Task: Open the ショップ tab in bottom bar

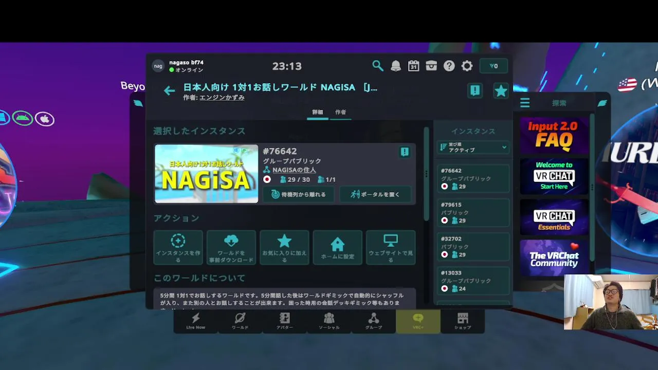Action: [463, 321]
